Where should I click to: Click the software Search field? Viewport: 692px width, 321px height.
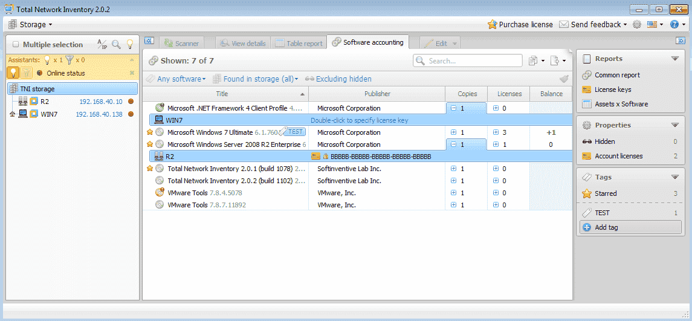coord(468,60)
